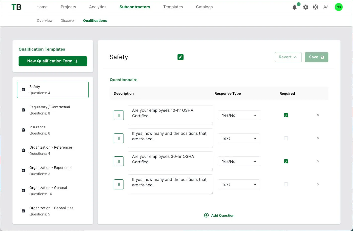Click the New Qualification Form button
Viewport: 353px width, 231px height.
click(53, 61)
